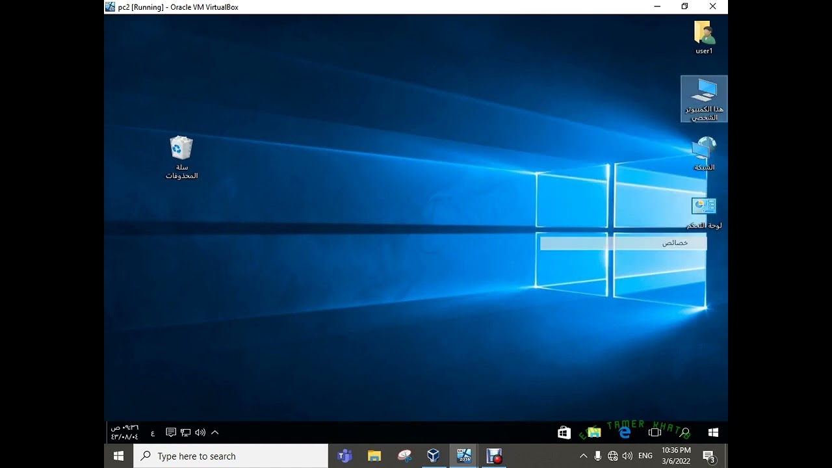Screen dimensions: 832x468
Task: Open the guest VM Start button
Action: (x=713, y=432)
